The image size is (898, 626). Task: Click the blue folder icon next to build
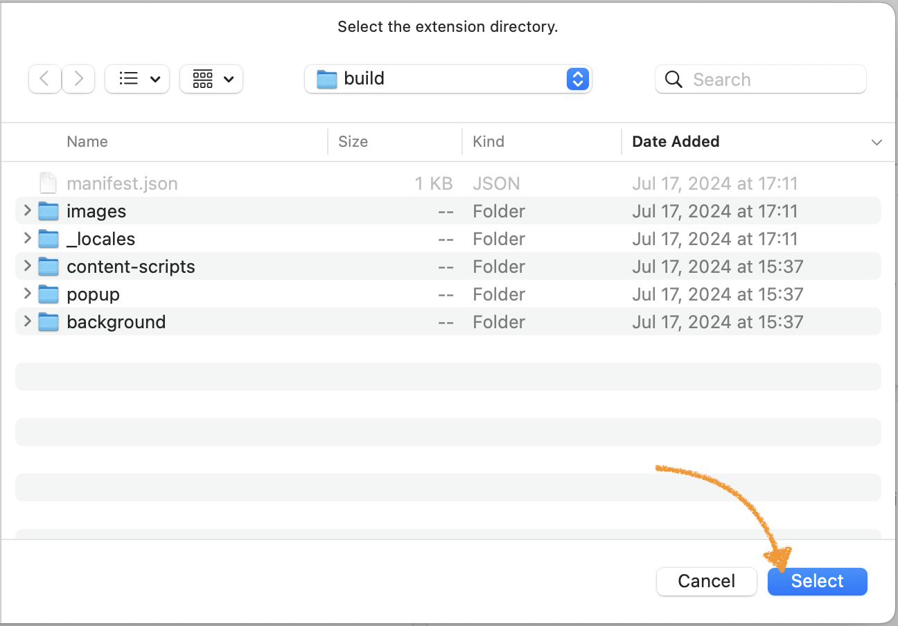(326, 78)
